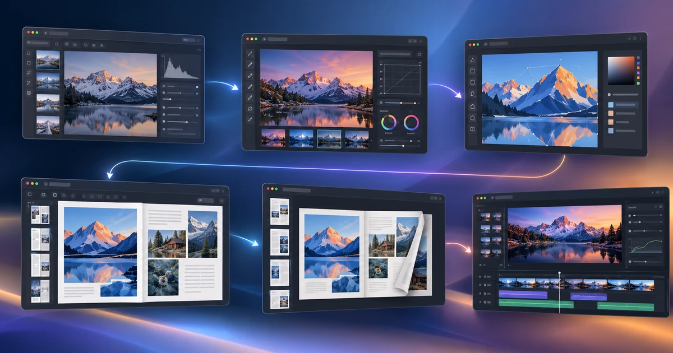Choose the blue square swatch beside the color gradient
Image resolution: width=673 pixels, height=353 pixels.
pos(638,63)
